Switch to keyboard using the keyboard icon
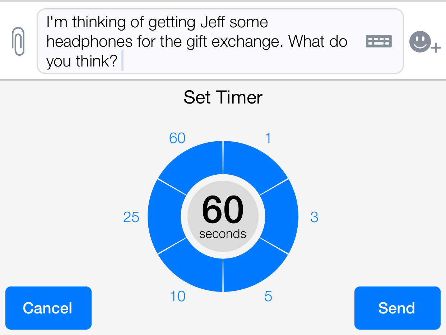 [378, 41]
